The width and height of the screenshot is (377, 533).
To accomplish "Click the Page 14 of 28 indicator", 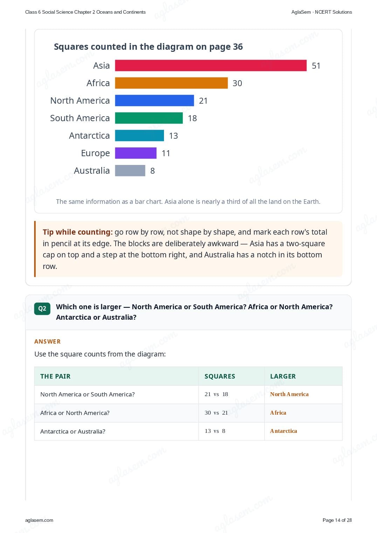I will [337, 520].
